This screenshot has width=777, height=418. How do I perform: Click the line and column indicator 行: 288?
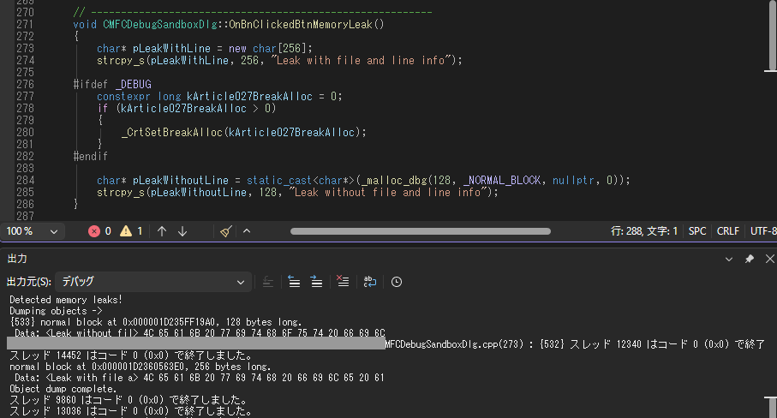click(643, 231)
